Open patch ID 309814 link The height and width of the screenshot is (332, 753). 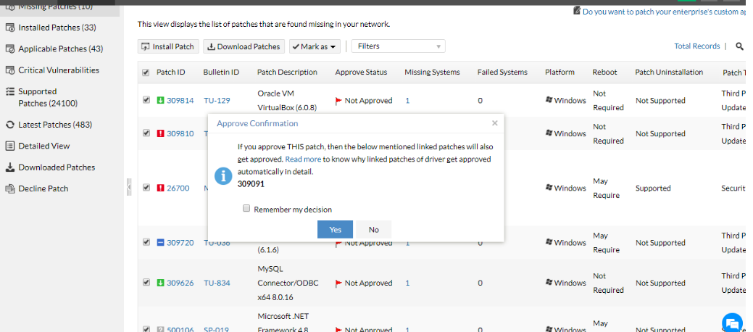pos(180,101)
